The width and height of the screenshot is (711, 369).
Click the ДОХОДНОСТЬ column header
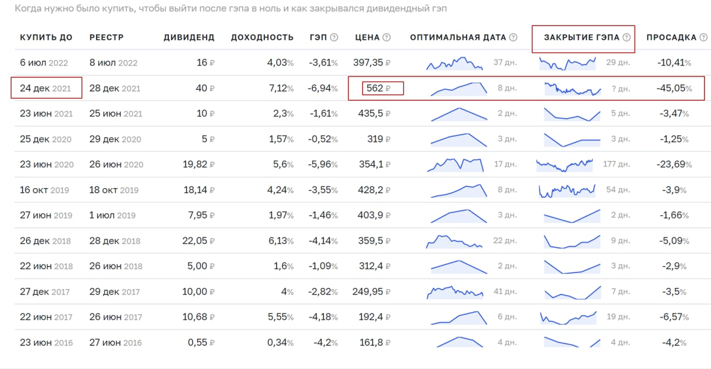tap(262, 37)
